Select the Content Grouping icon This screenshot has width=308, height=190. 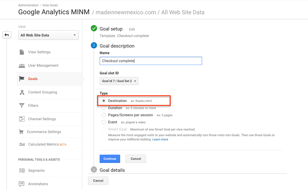click(22, 92)
